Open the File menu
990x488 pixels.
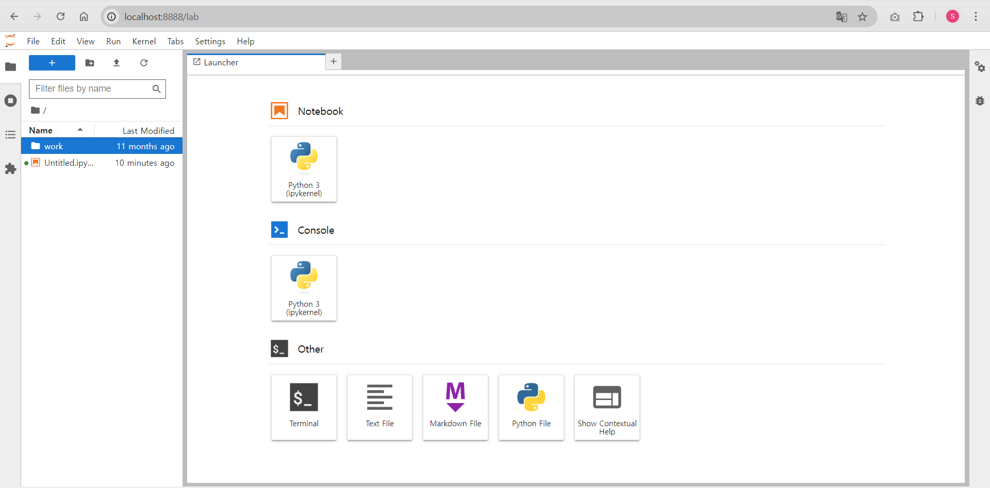[33, 41]
